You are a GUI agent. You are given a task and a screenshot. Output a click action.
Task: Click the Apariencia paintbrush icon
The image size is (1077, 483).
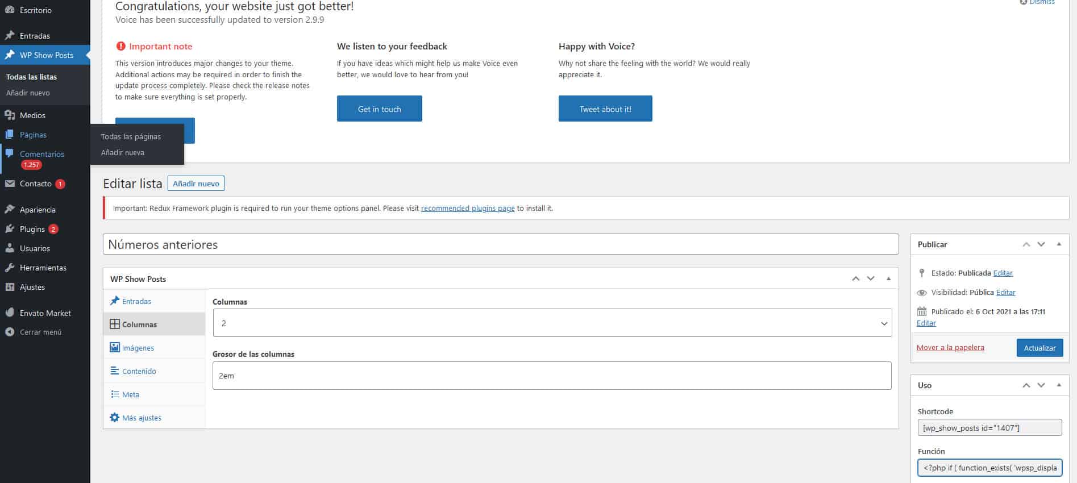[10, 210]
